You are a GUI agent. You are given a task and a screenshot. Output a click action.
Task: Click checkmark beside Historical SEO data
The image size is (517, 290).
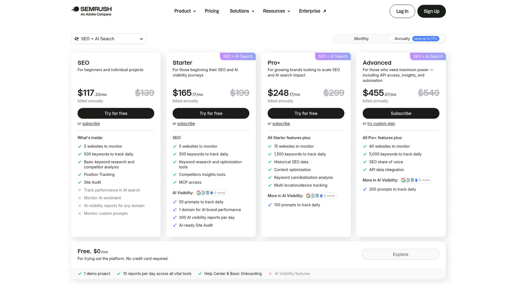click(x=270, y=162)
